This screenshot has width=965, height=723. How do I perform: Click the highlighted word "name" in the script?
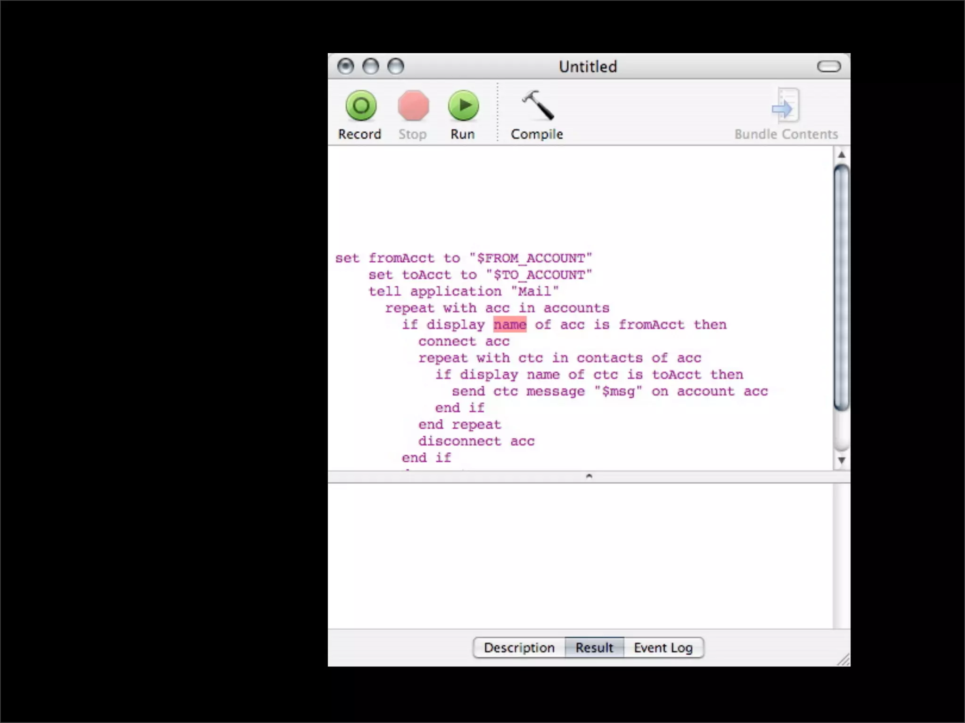coord(510,324)
